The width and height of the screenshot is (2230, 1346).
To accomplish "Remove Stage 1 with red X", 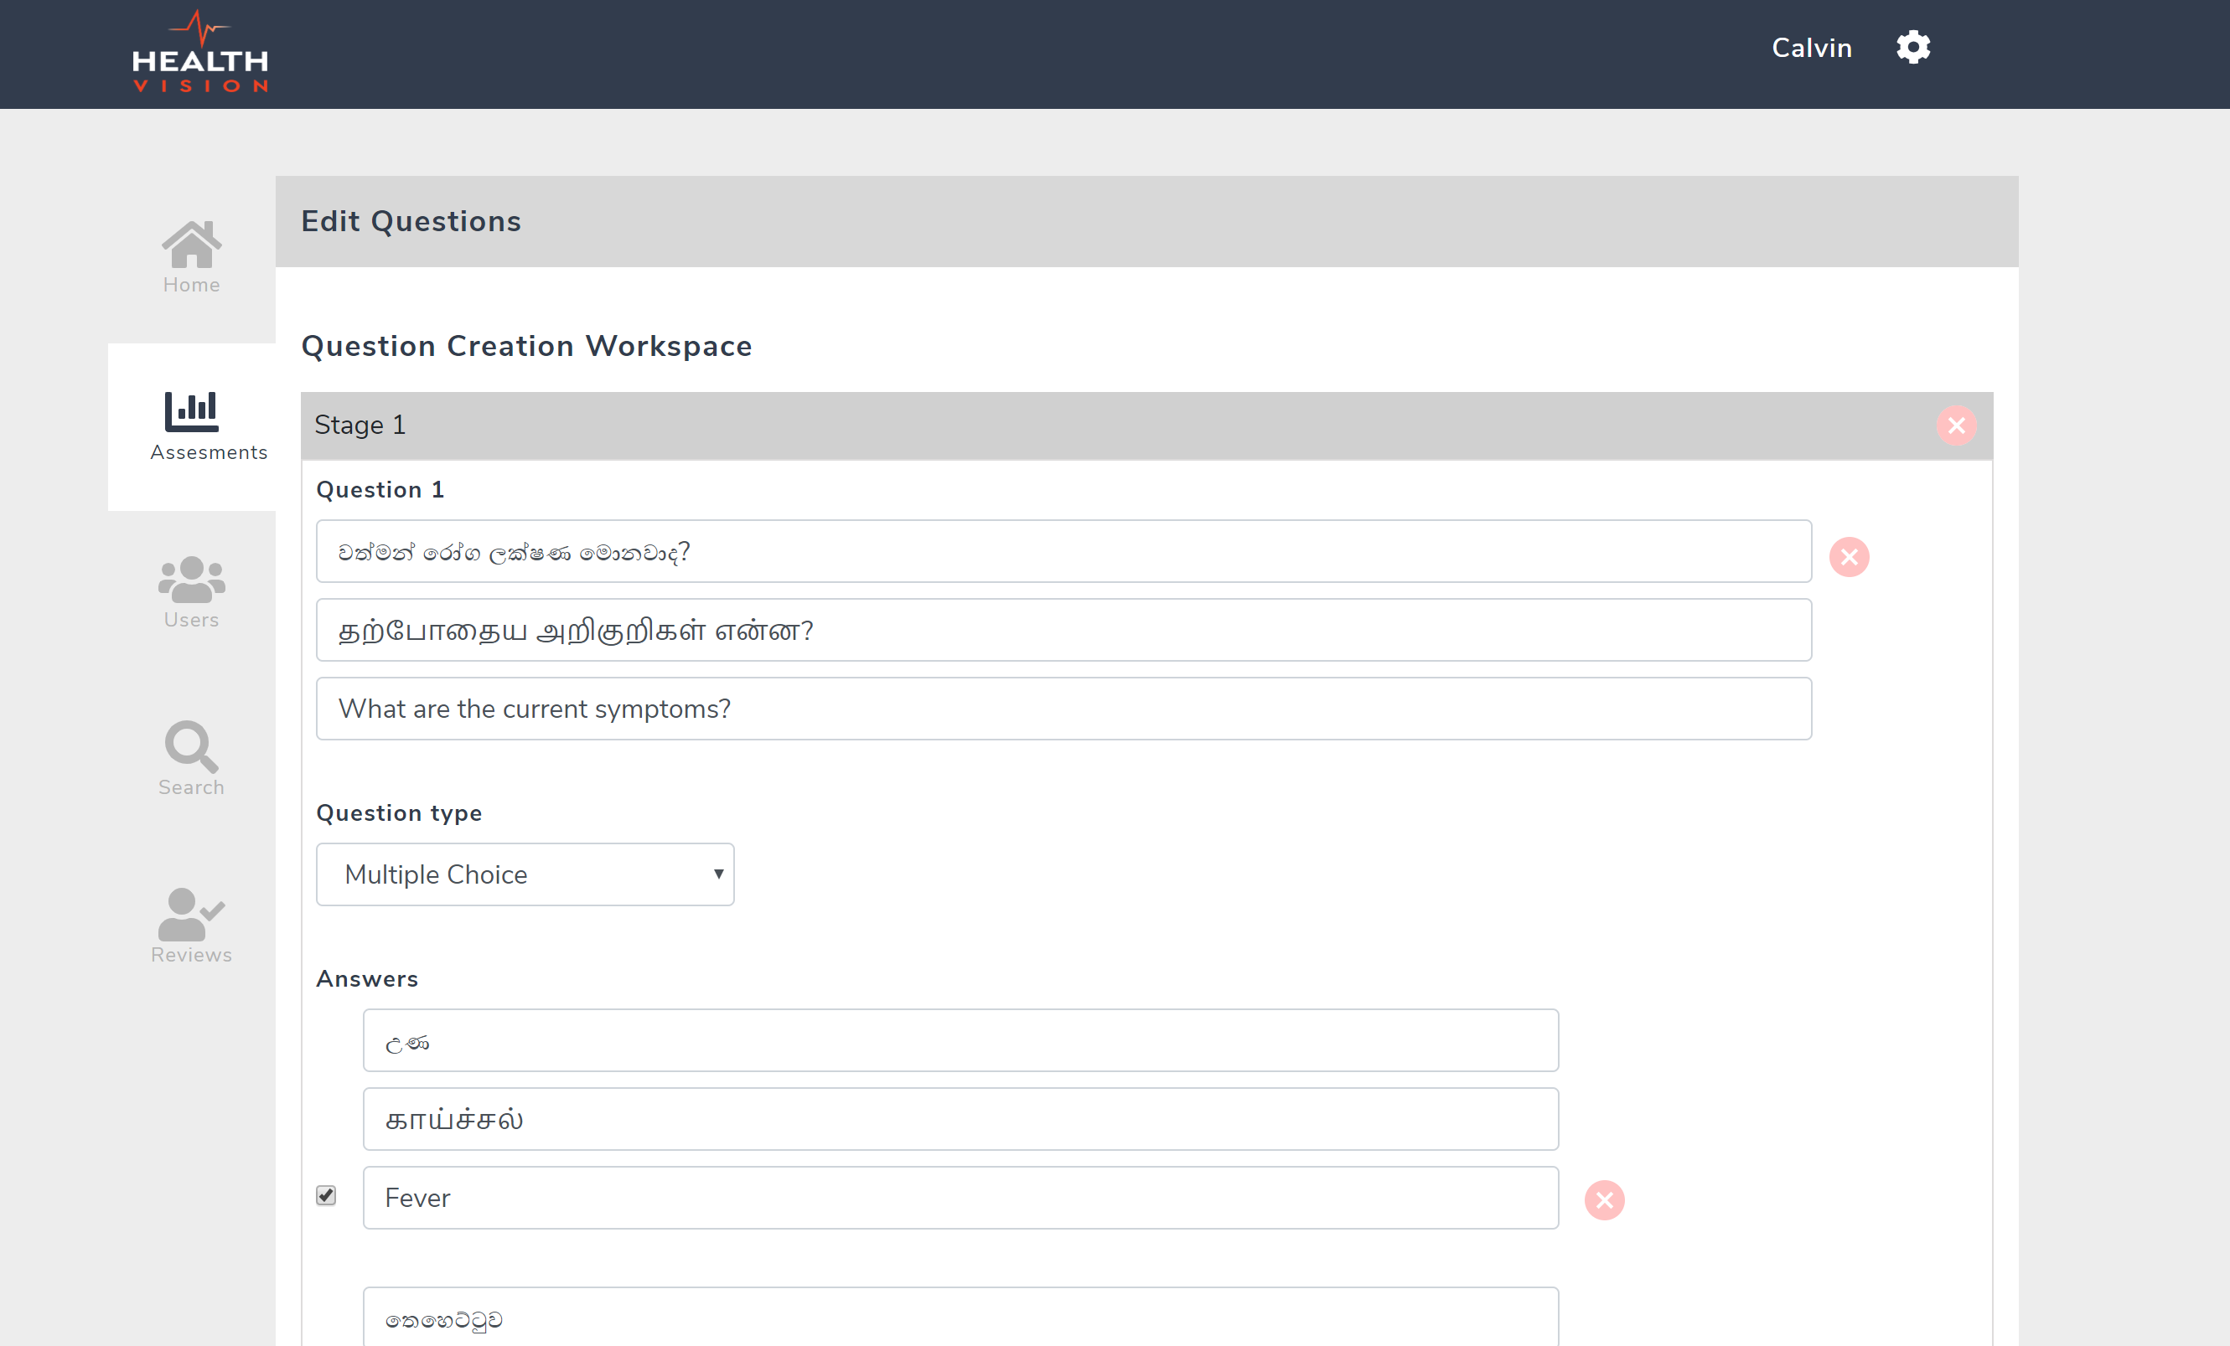I will coord(1956,425).
